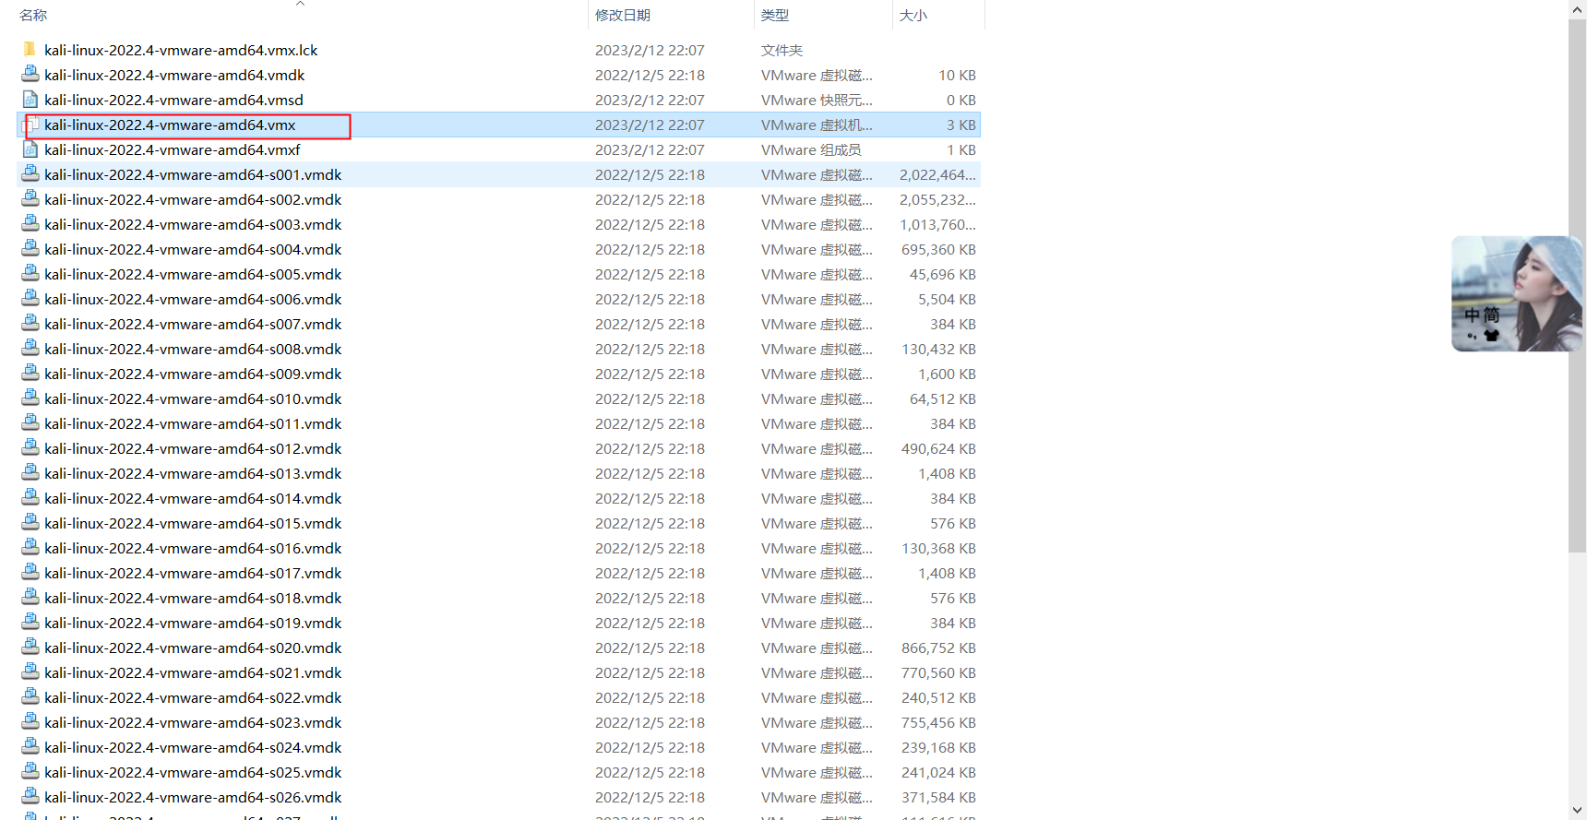Image resolution: width=1587 pixels, height=820 pixels.
Task: Click the vertical scrollbar thumb
Action: click(1577, 286)
